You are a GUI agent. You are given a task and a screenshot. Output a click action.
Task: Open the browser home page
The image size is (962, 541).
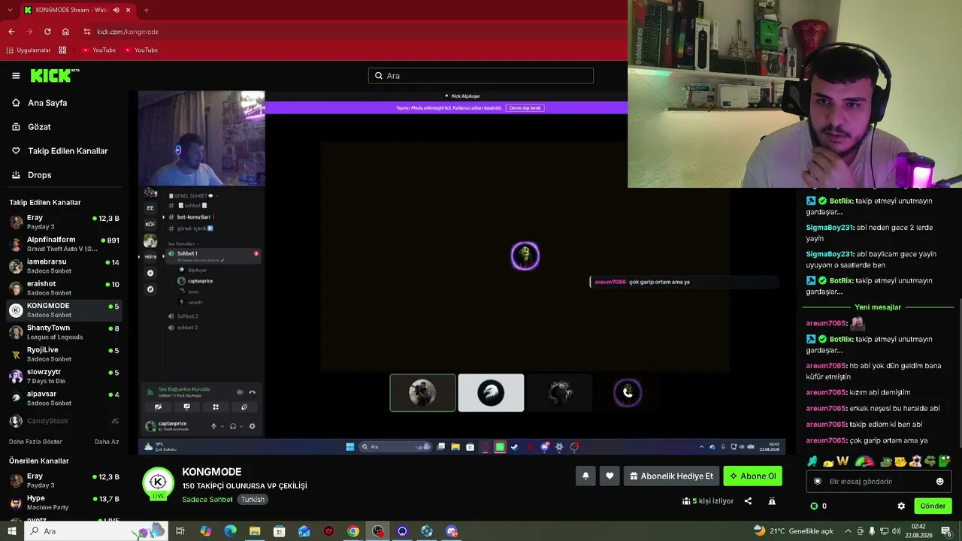[x=65, y=32]
